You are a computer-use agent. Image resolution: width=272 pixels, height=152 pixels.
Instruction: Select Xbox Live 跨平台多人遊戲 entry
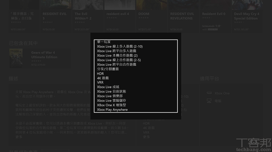coord(117,51)
